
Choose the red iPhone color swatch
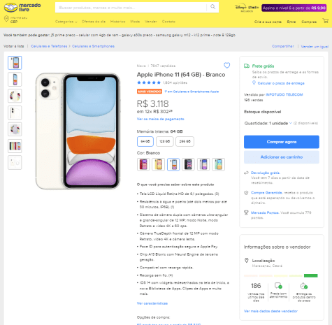click(143, 164)
